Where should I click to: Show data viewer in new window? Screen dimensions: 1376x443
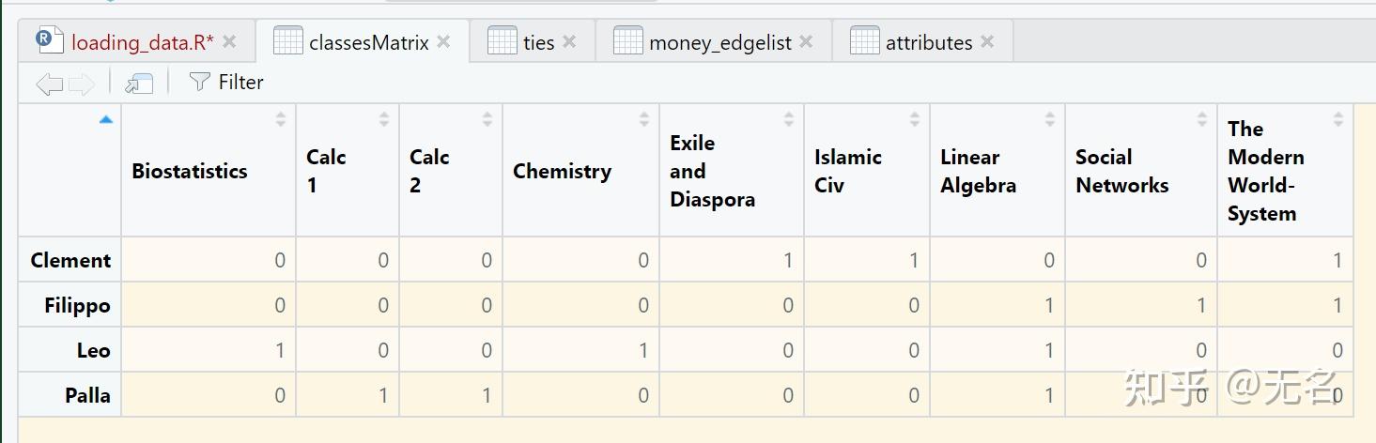click(139, 84)
